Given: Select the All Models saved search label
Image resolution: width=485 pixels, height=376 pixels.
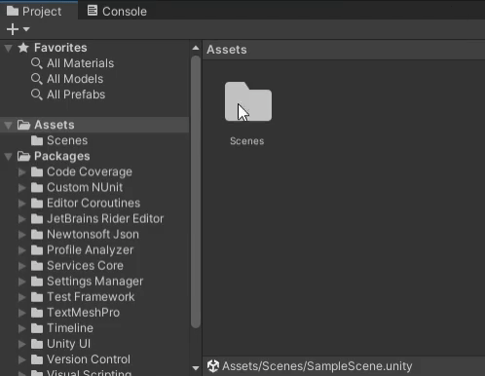Looking at the screenshot, I should click(75, 79).
